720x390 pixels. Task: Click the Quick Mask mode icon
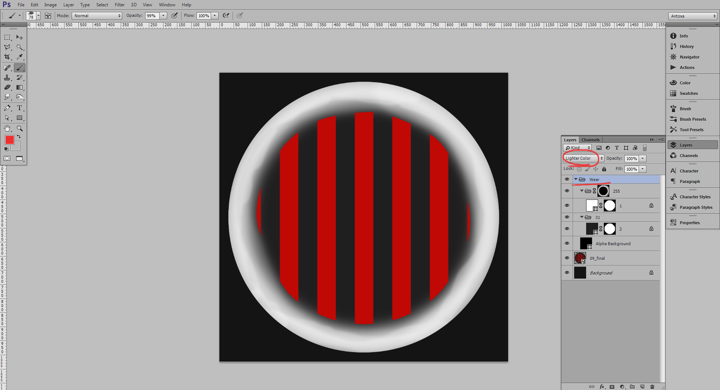point(7,159)
